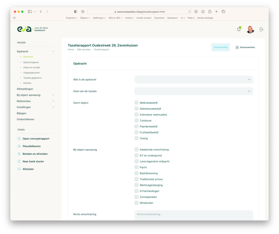Image resolution: width=279 pixels, height=234 pixels.
Task: Click the Voorbereiding status button
Action: 220,47
